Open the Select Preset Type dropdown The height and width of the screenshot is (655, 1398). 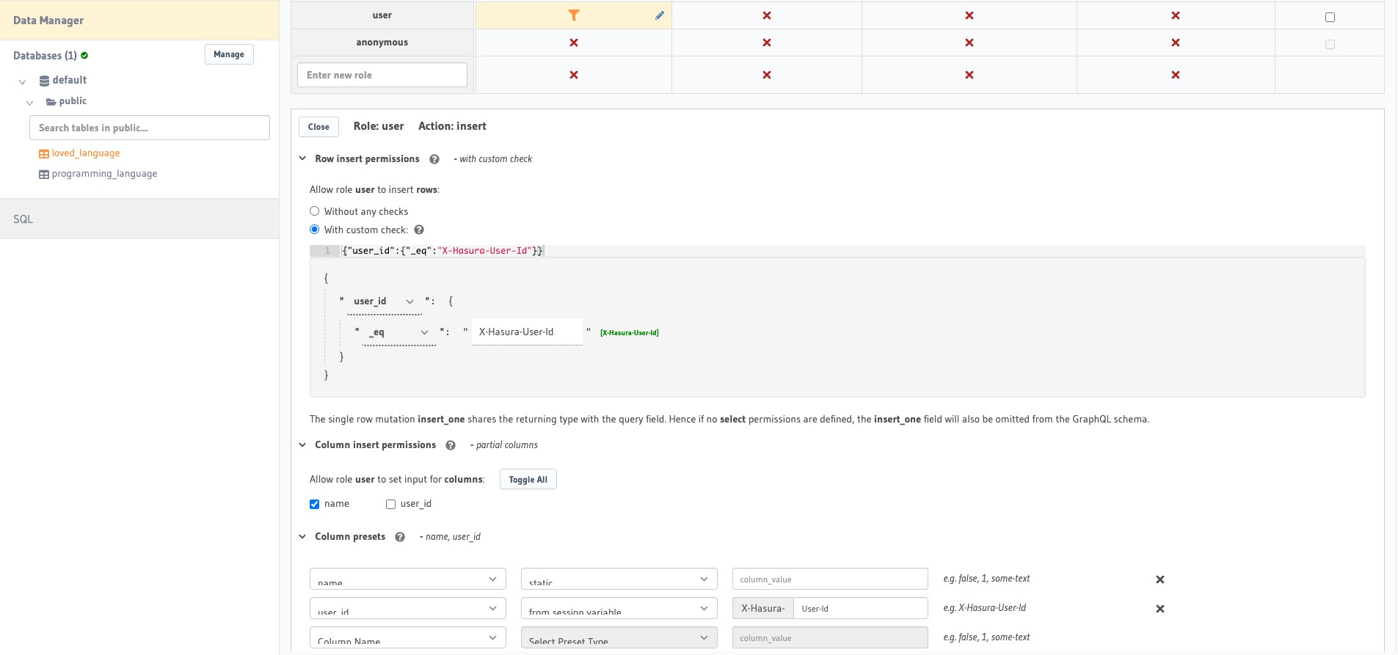tap(619, 637)
